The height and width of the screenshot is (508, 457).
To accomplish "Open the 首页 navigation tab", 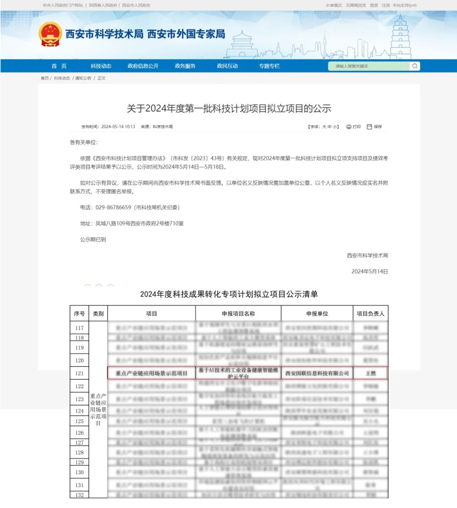I will coord(59,66).
